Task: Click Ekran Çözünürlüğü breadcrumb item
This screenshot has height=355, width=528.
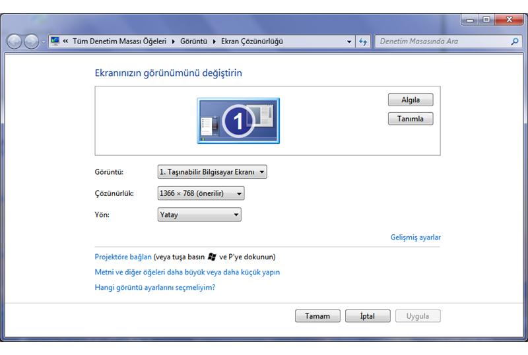Action: [x=252, y=42]
